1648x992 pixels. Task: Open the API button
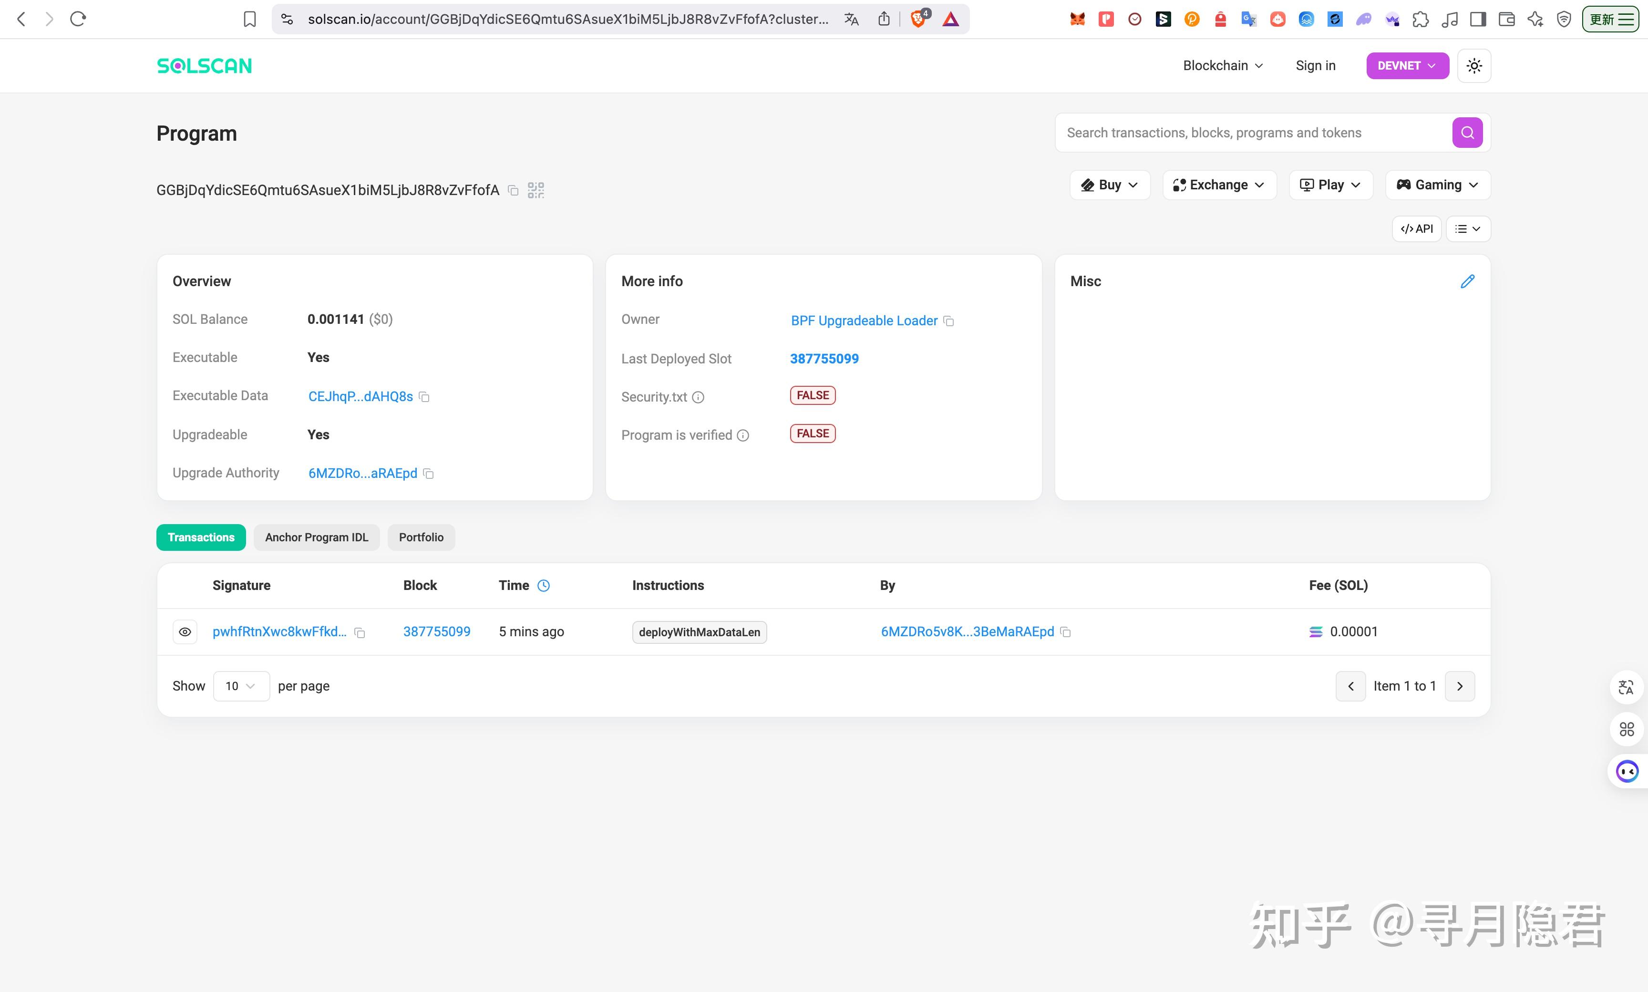pyautogui.click(x=1416, y=228)
